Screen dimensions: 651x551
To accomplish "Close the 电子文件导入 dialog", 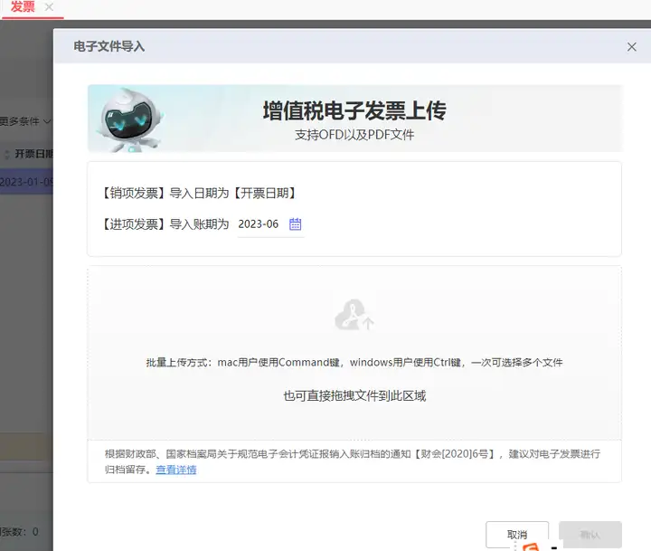I will click(631, 47).
